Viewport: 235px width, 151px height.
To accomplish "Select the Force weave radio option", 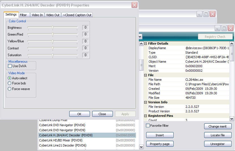I will tap(9, 89).
